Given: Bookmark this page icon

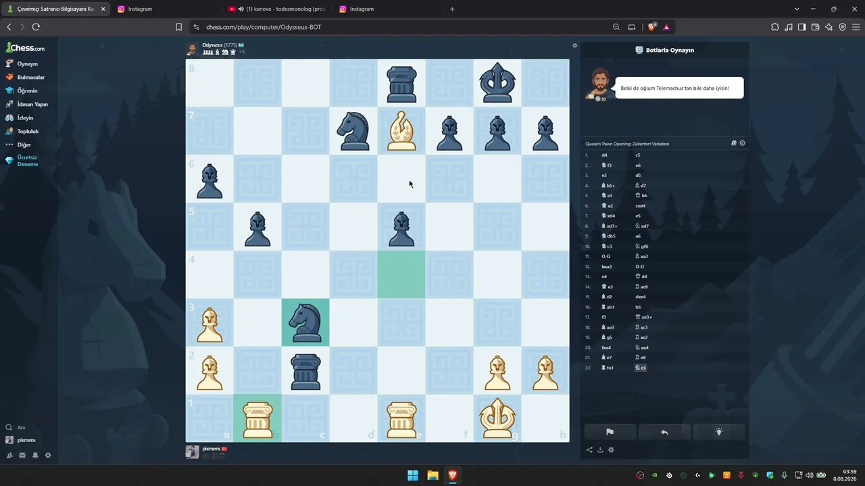Looking at the screenshot, I should [x=178, y=27].
